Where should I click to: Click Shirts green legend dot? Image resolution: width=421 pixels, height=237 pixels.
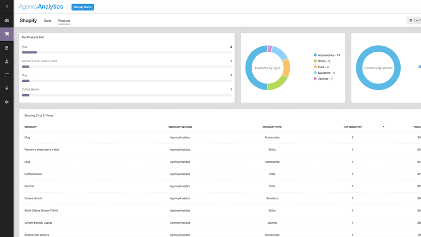[x=315, y=61]
